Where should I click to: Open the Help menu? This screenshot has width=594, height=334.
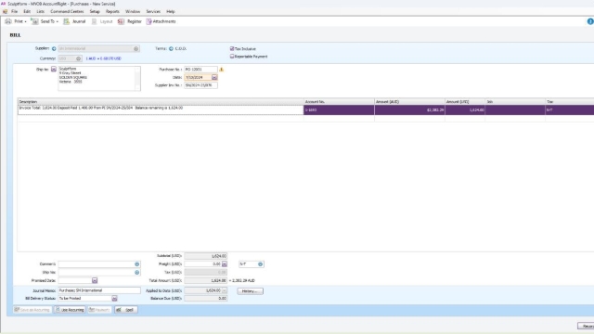[x=171, y=12]
